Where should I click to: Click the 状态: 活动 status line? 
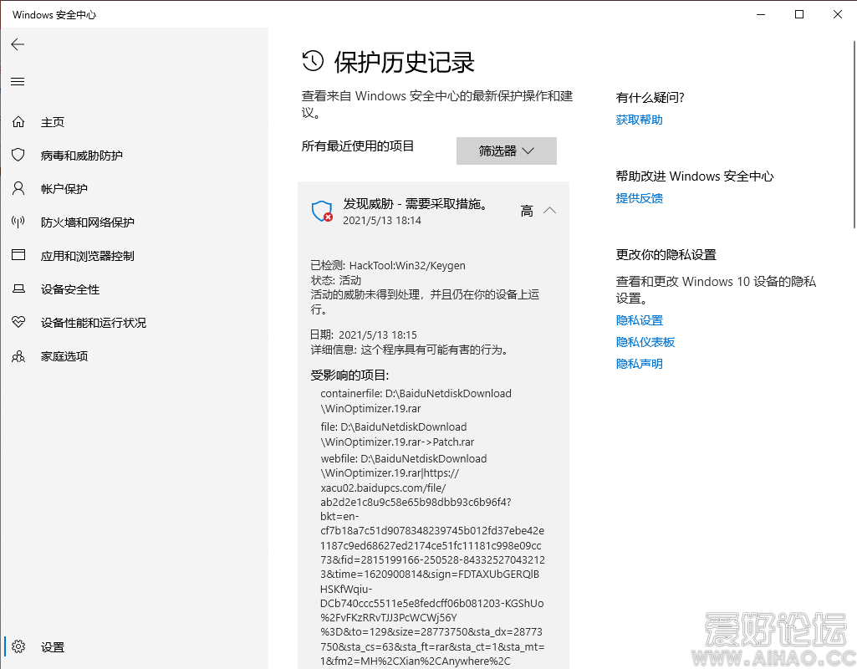pyautogui.click(x=335, y=280)
